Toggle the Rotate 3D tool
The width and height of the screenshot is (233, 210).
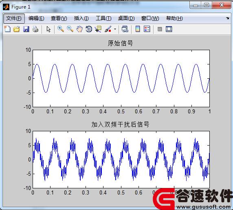[x=89, y=29]
